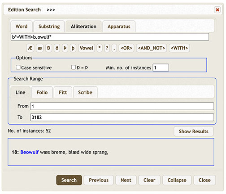Go to the Next search instance
This screenshot has width=226, height=194.
click(x=126, y=180)
